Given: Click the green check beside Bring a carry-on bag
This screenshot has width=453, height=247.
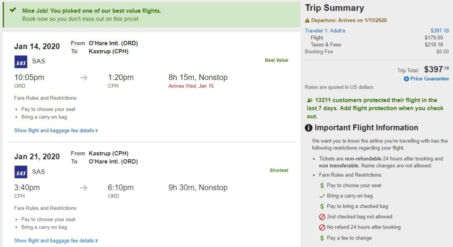Looking at the screenshot, I should tap(322, 196).
